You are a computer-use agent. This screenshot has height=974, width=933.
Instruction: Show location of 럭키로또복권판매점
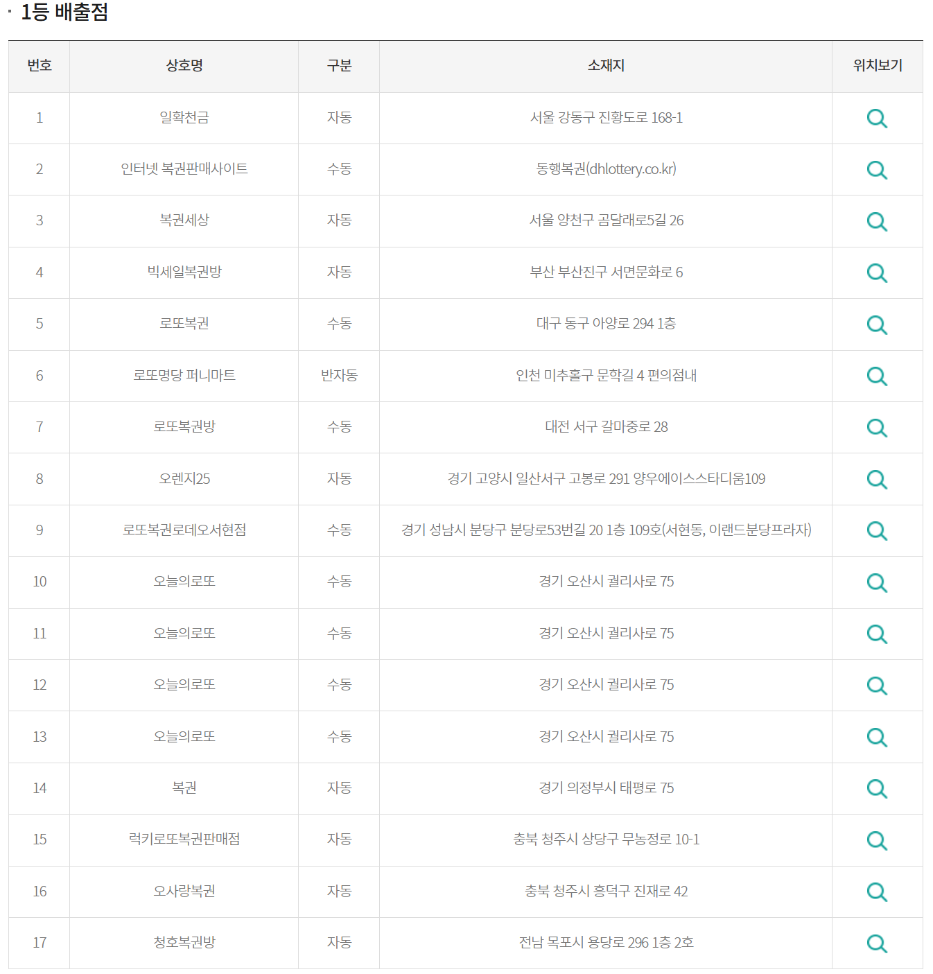(877, 840)
